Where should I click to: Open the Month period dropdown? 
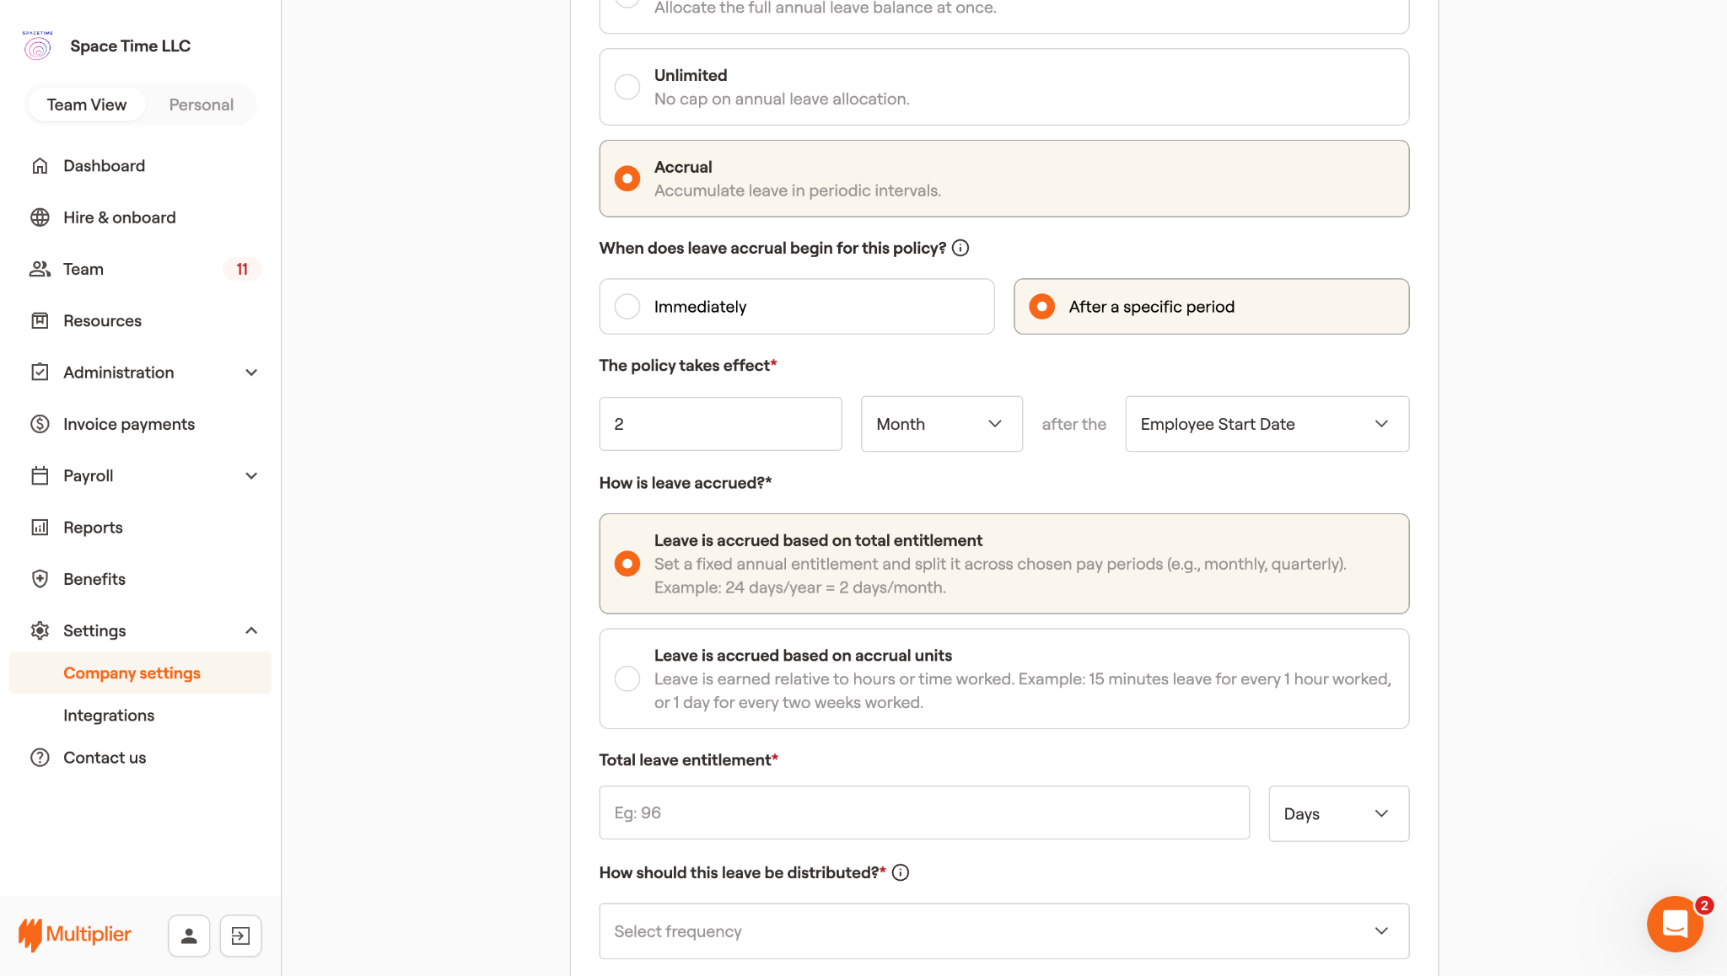pos(941,424)
